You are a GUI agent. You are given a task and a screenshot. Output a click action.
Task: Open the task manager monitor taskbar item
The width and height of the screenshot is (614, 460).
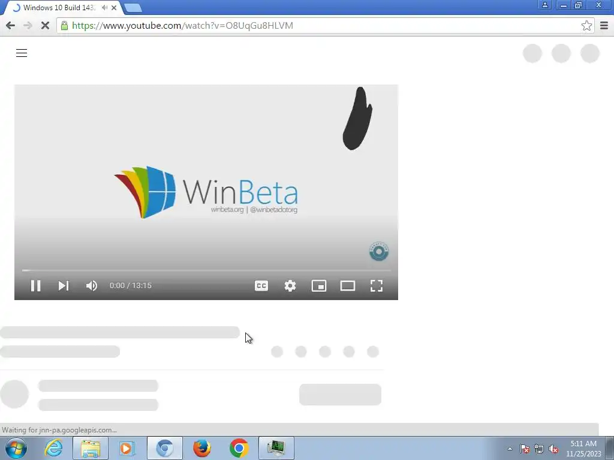tap(276, 448)
